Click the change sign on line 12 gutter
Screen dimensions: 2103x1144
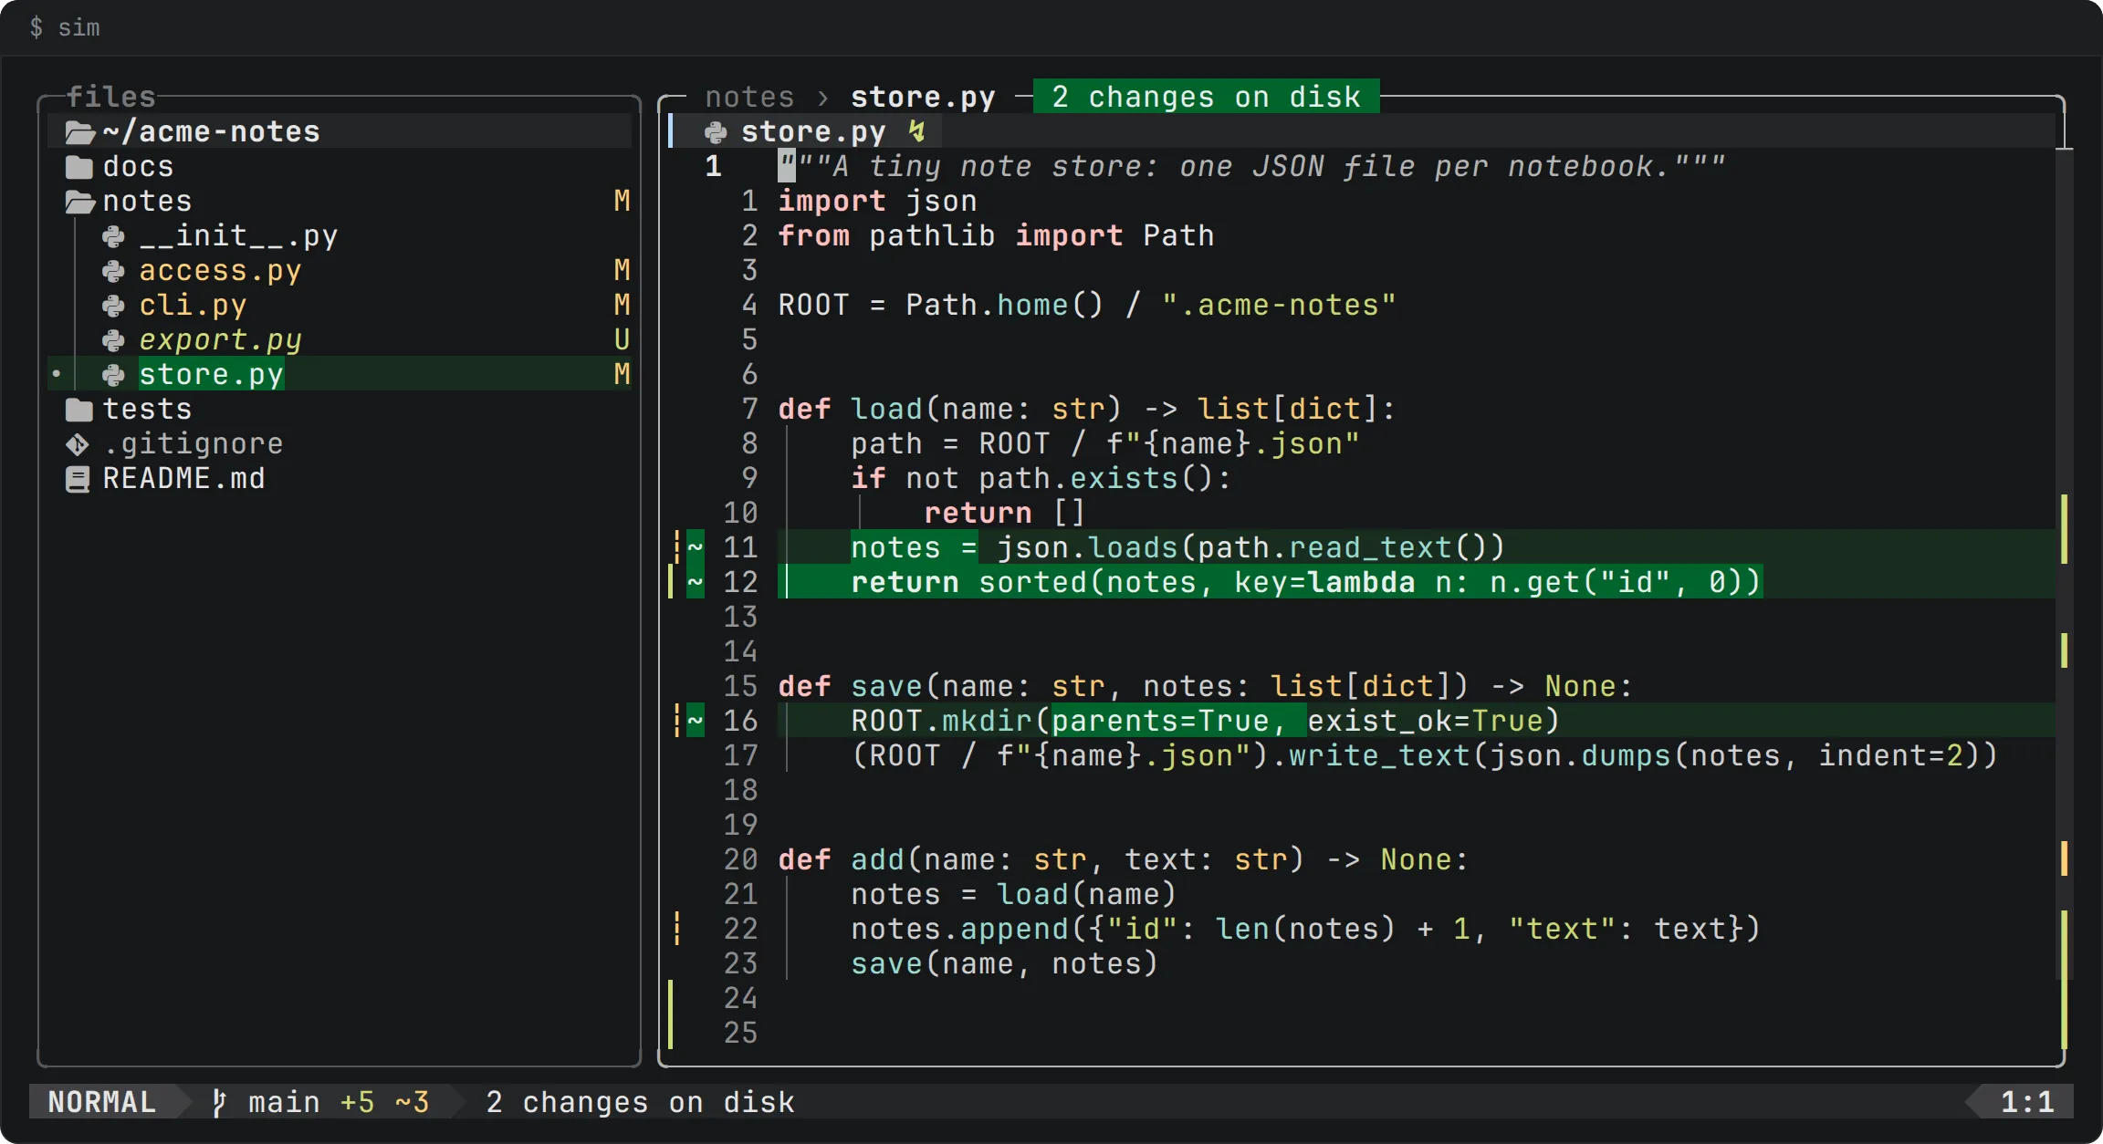pos(696,582)
